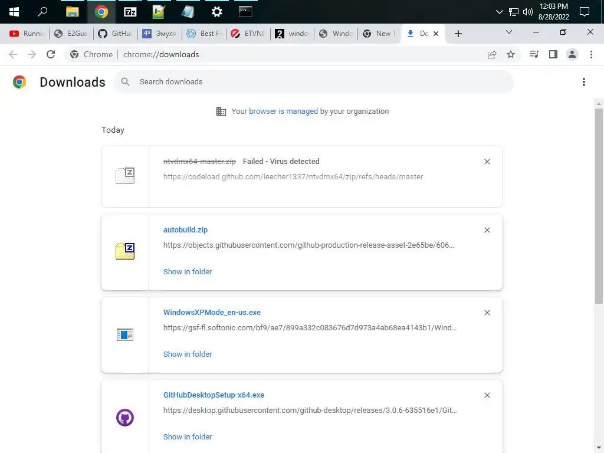Click the Search downloads field
This screenshot has height=453, width=604.
coord(314,81)
